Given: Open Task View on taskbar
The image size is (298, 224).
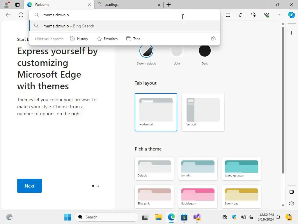Looking at the screenshot, I should tap(145, 217).
